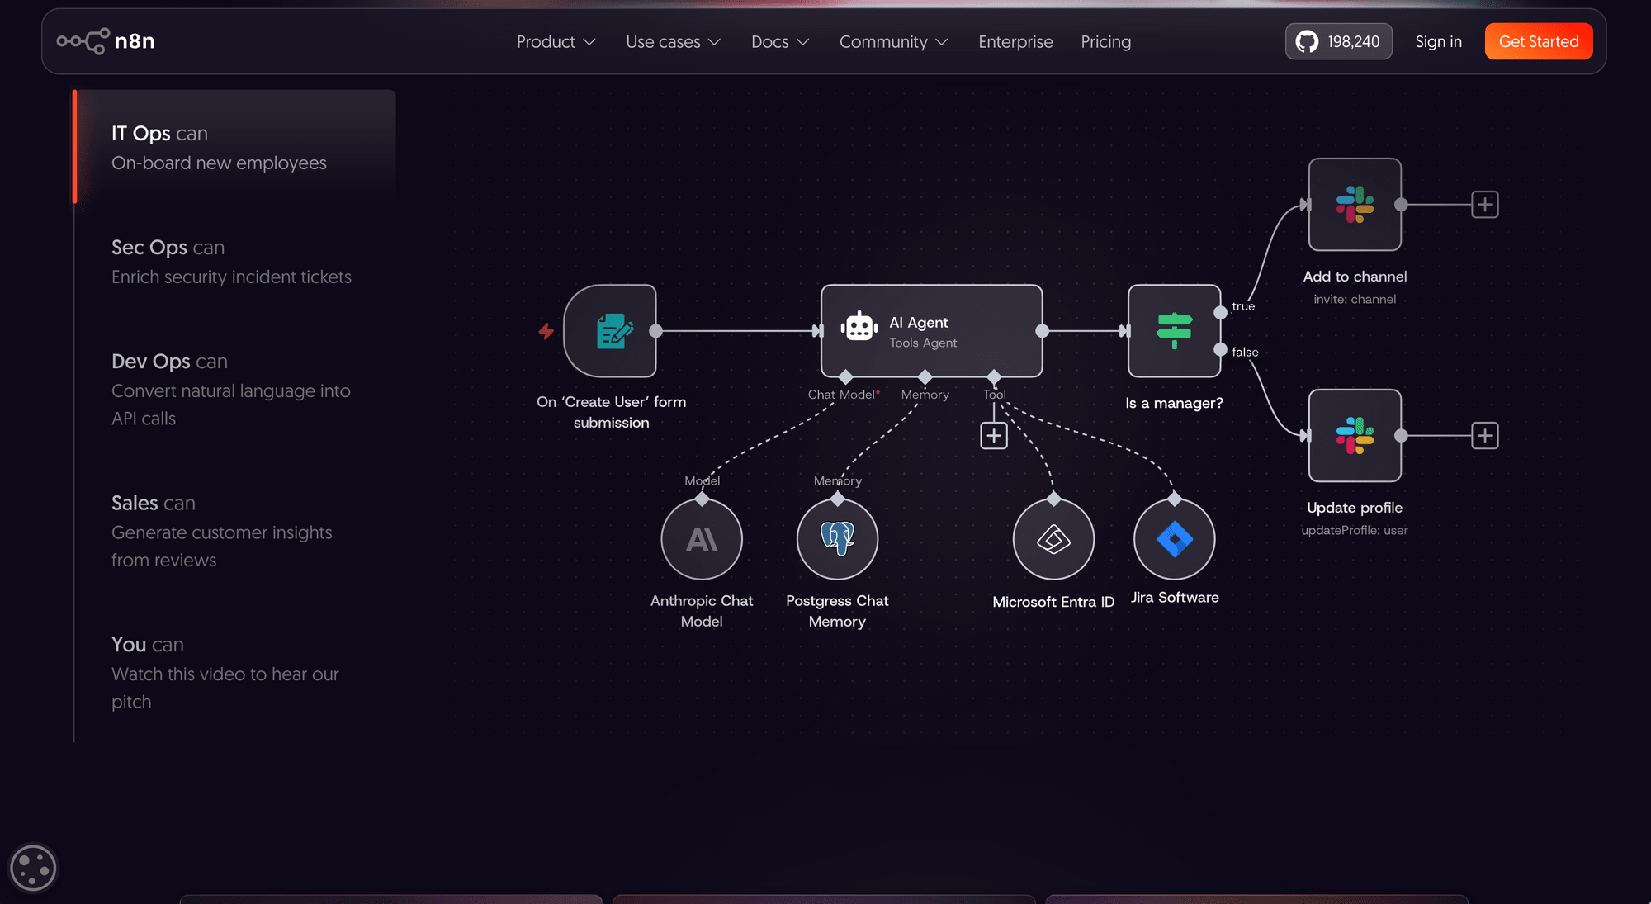Viewport: 1651px width, 904px height.
Task: Click plus button after 'Add to channel' node
Action: click(x=1484, y=205)
